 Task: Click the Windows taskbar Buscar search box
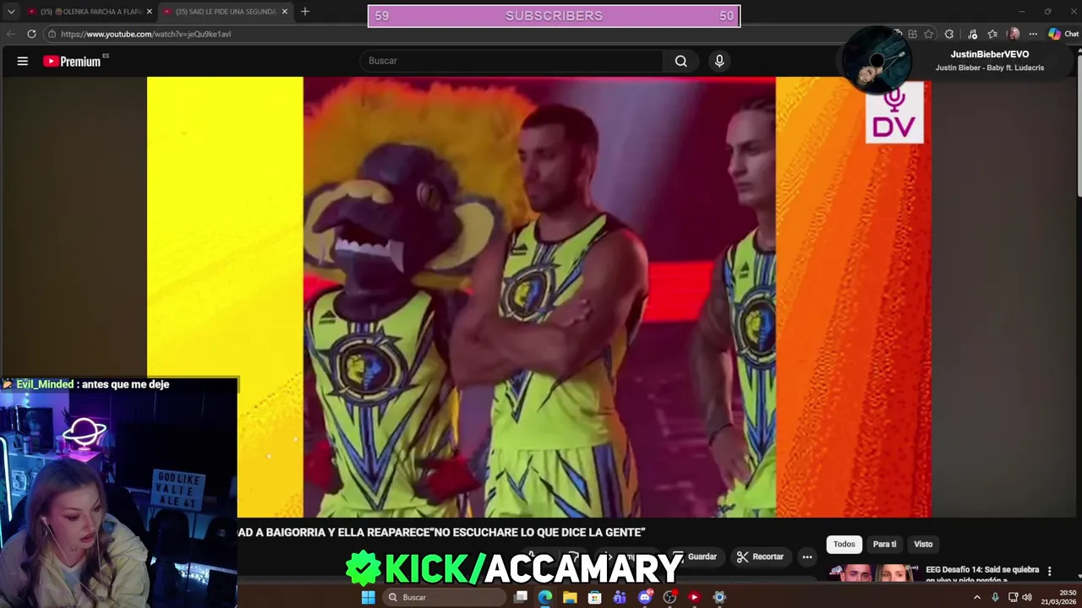coord(445,597)
